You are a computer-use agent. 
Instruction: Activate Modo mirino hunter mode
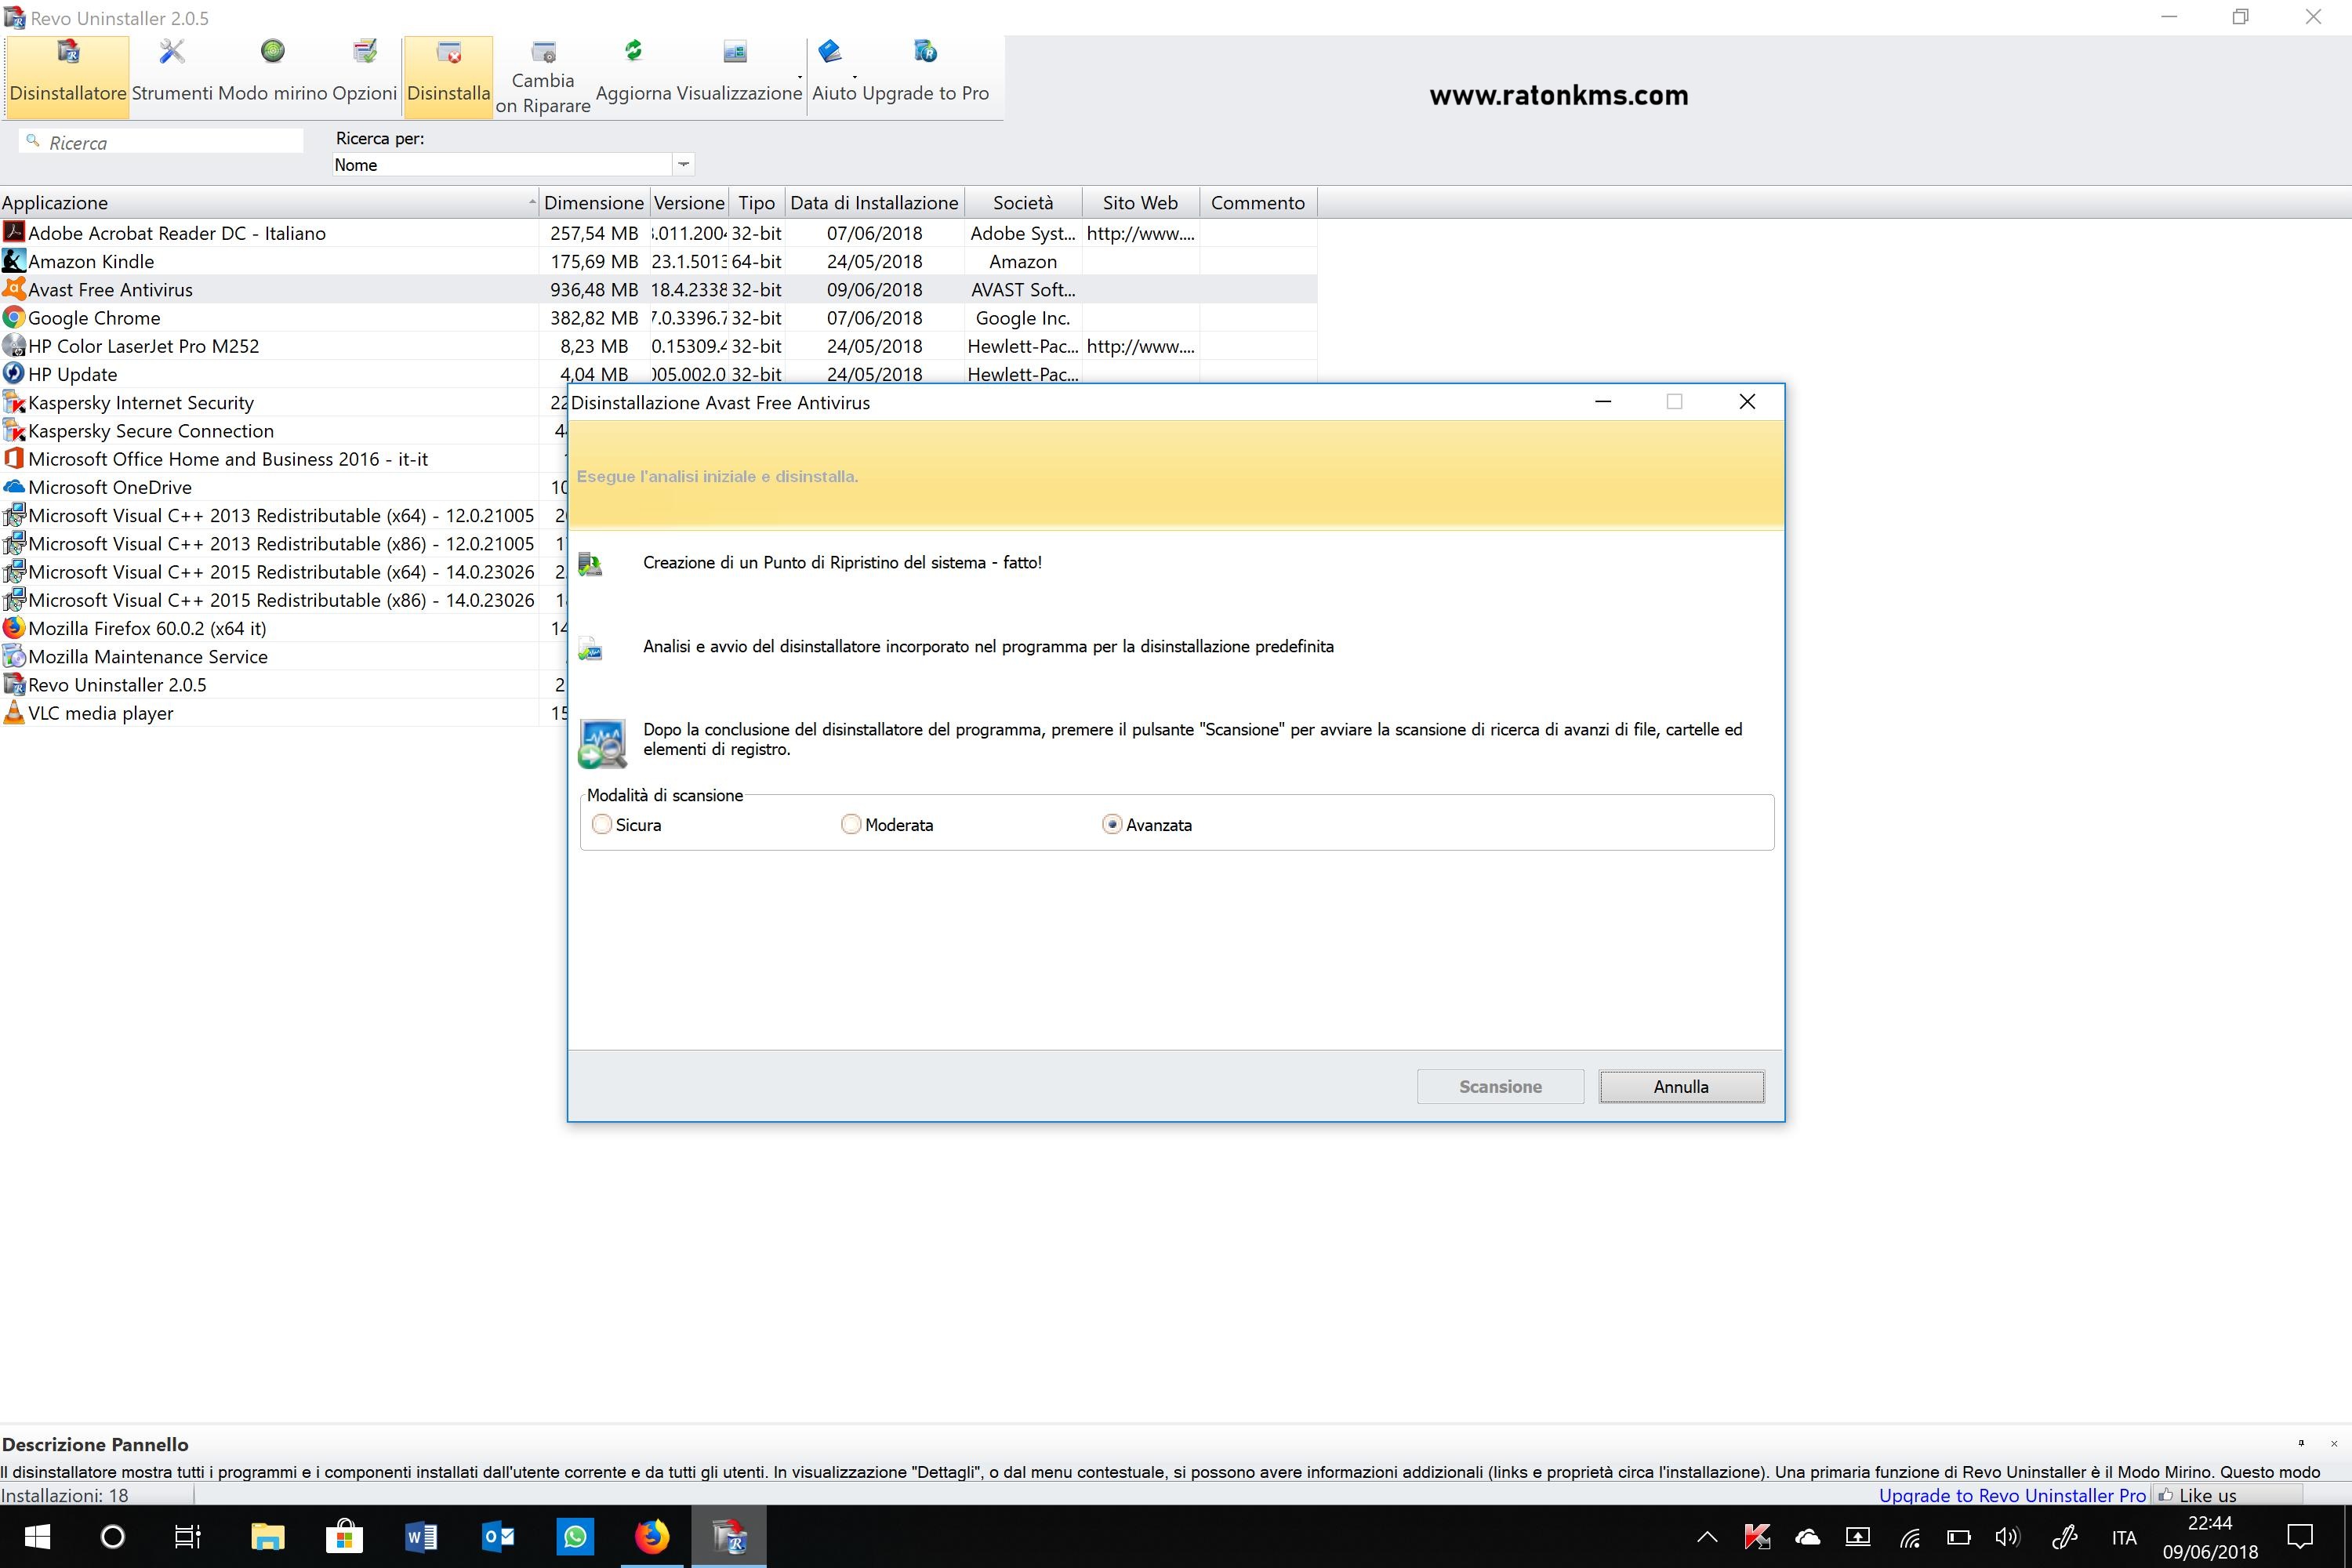[x=272, y=76]
